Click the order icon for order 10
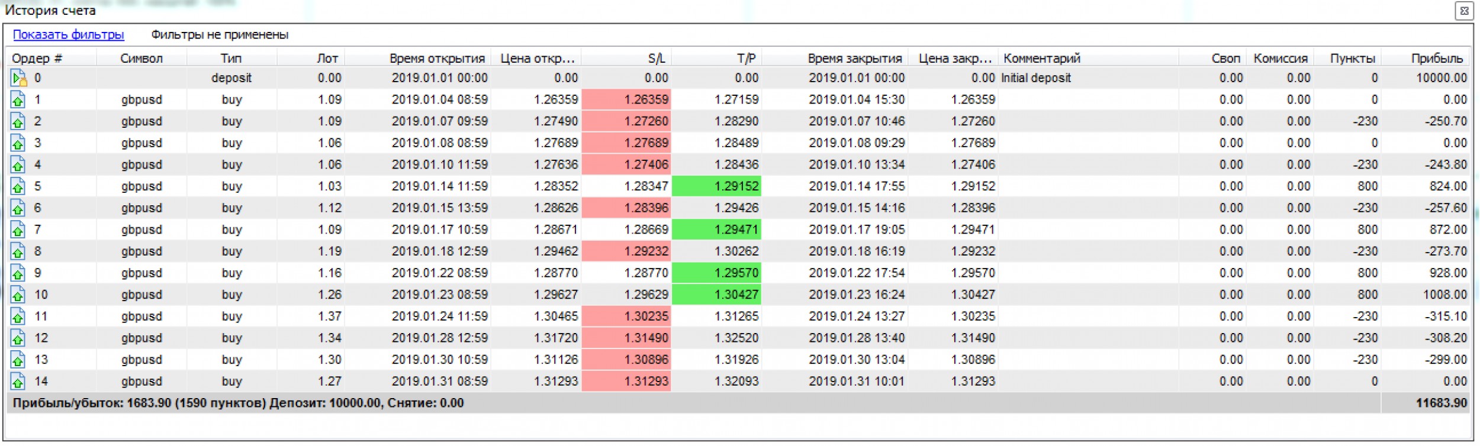The image size is (1480, 446). tap(18, 295)
